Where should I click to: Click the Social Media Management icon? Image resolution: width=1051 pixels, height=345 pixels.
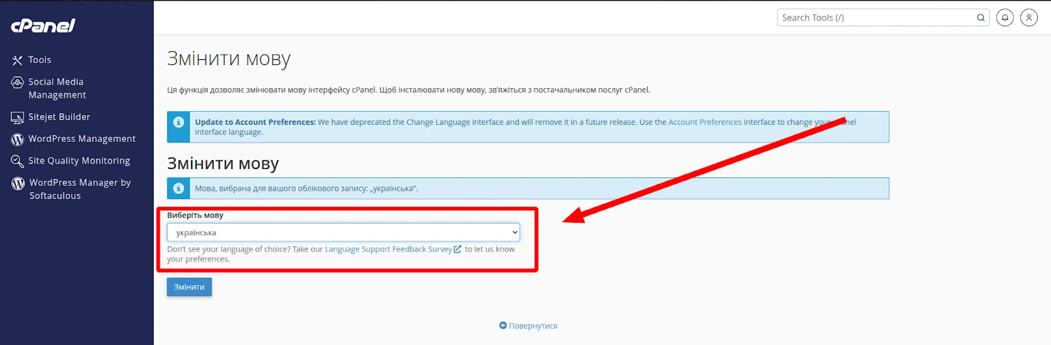pyautogui.click(x=18, y=83)
